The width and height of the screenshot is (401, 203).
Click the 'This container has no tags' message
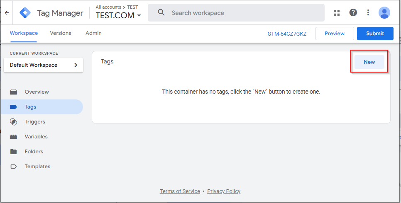pos(241,92)
